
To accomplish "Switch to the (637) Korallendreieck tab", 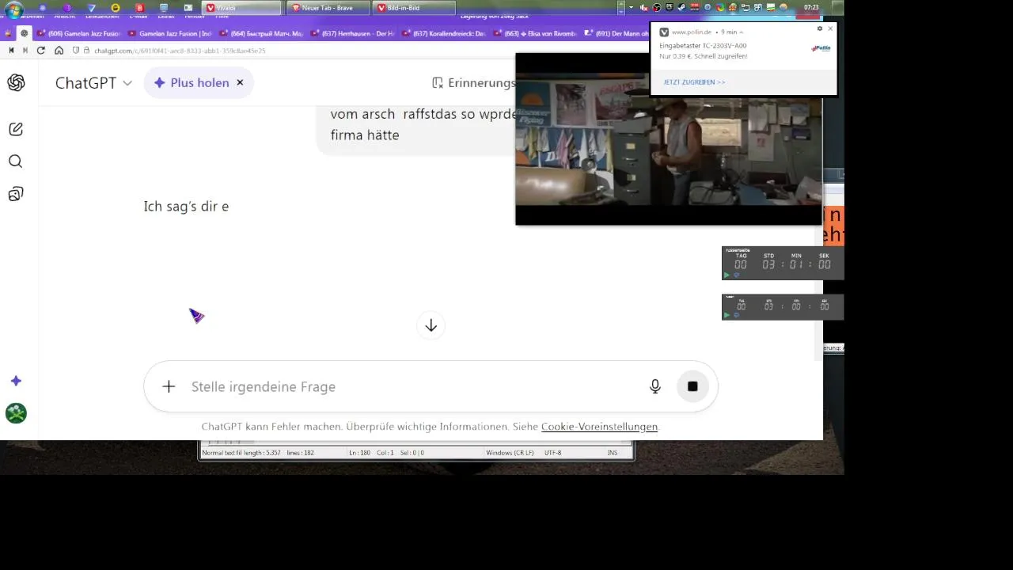I will click(x=442, y=33).
